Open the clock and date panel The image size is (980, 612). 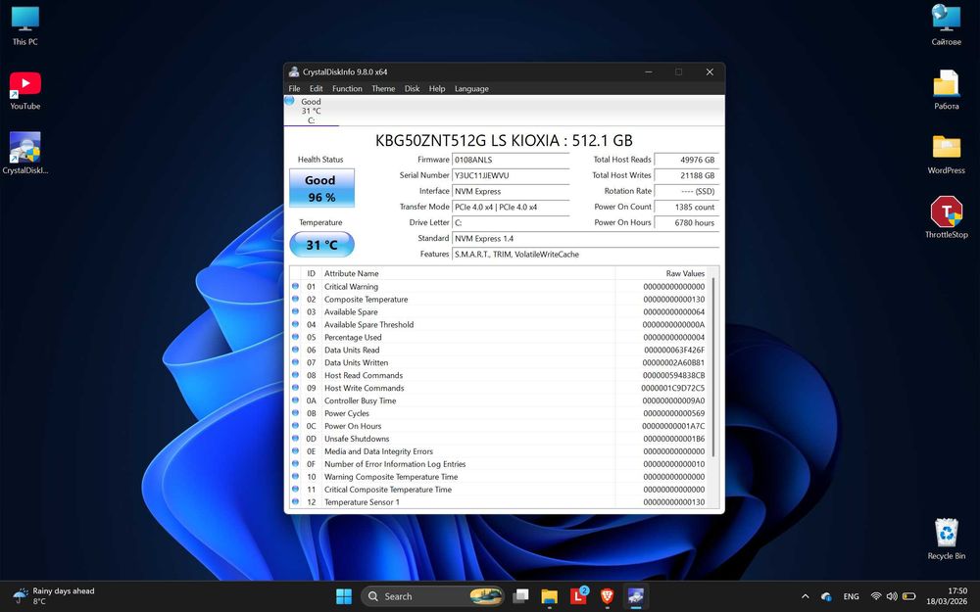947,595
